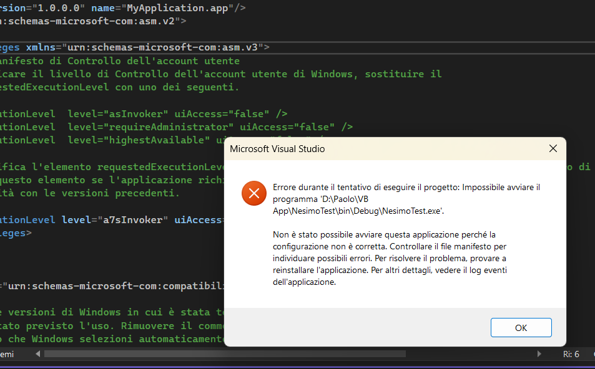
Task: Click the 'Microsoft Visual Studio' dialog title
Action: click(x=277, y=149)
